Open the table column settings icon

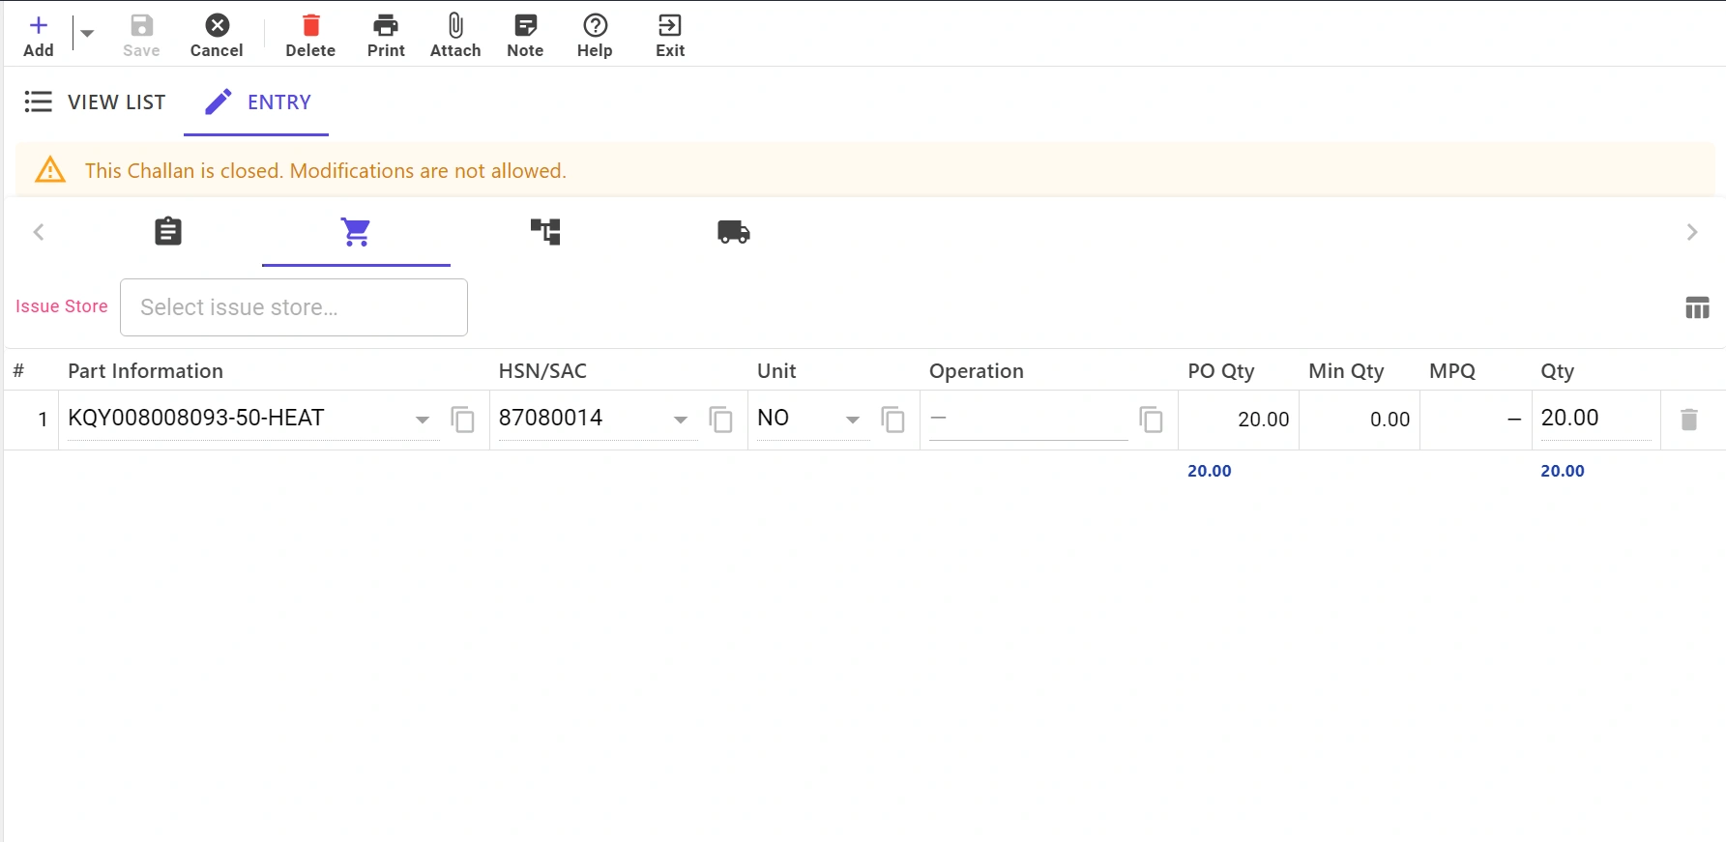[1697, 308]
